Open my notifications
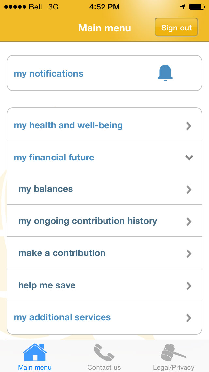This screenshot has width=209, height=372. coord(49,74)
